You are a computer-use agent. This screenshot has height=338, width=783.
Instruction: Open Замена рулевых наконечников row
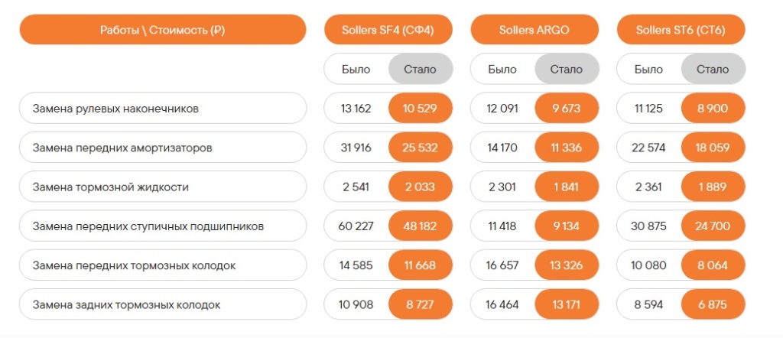click(x=163, y=109)
